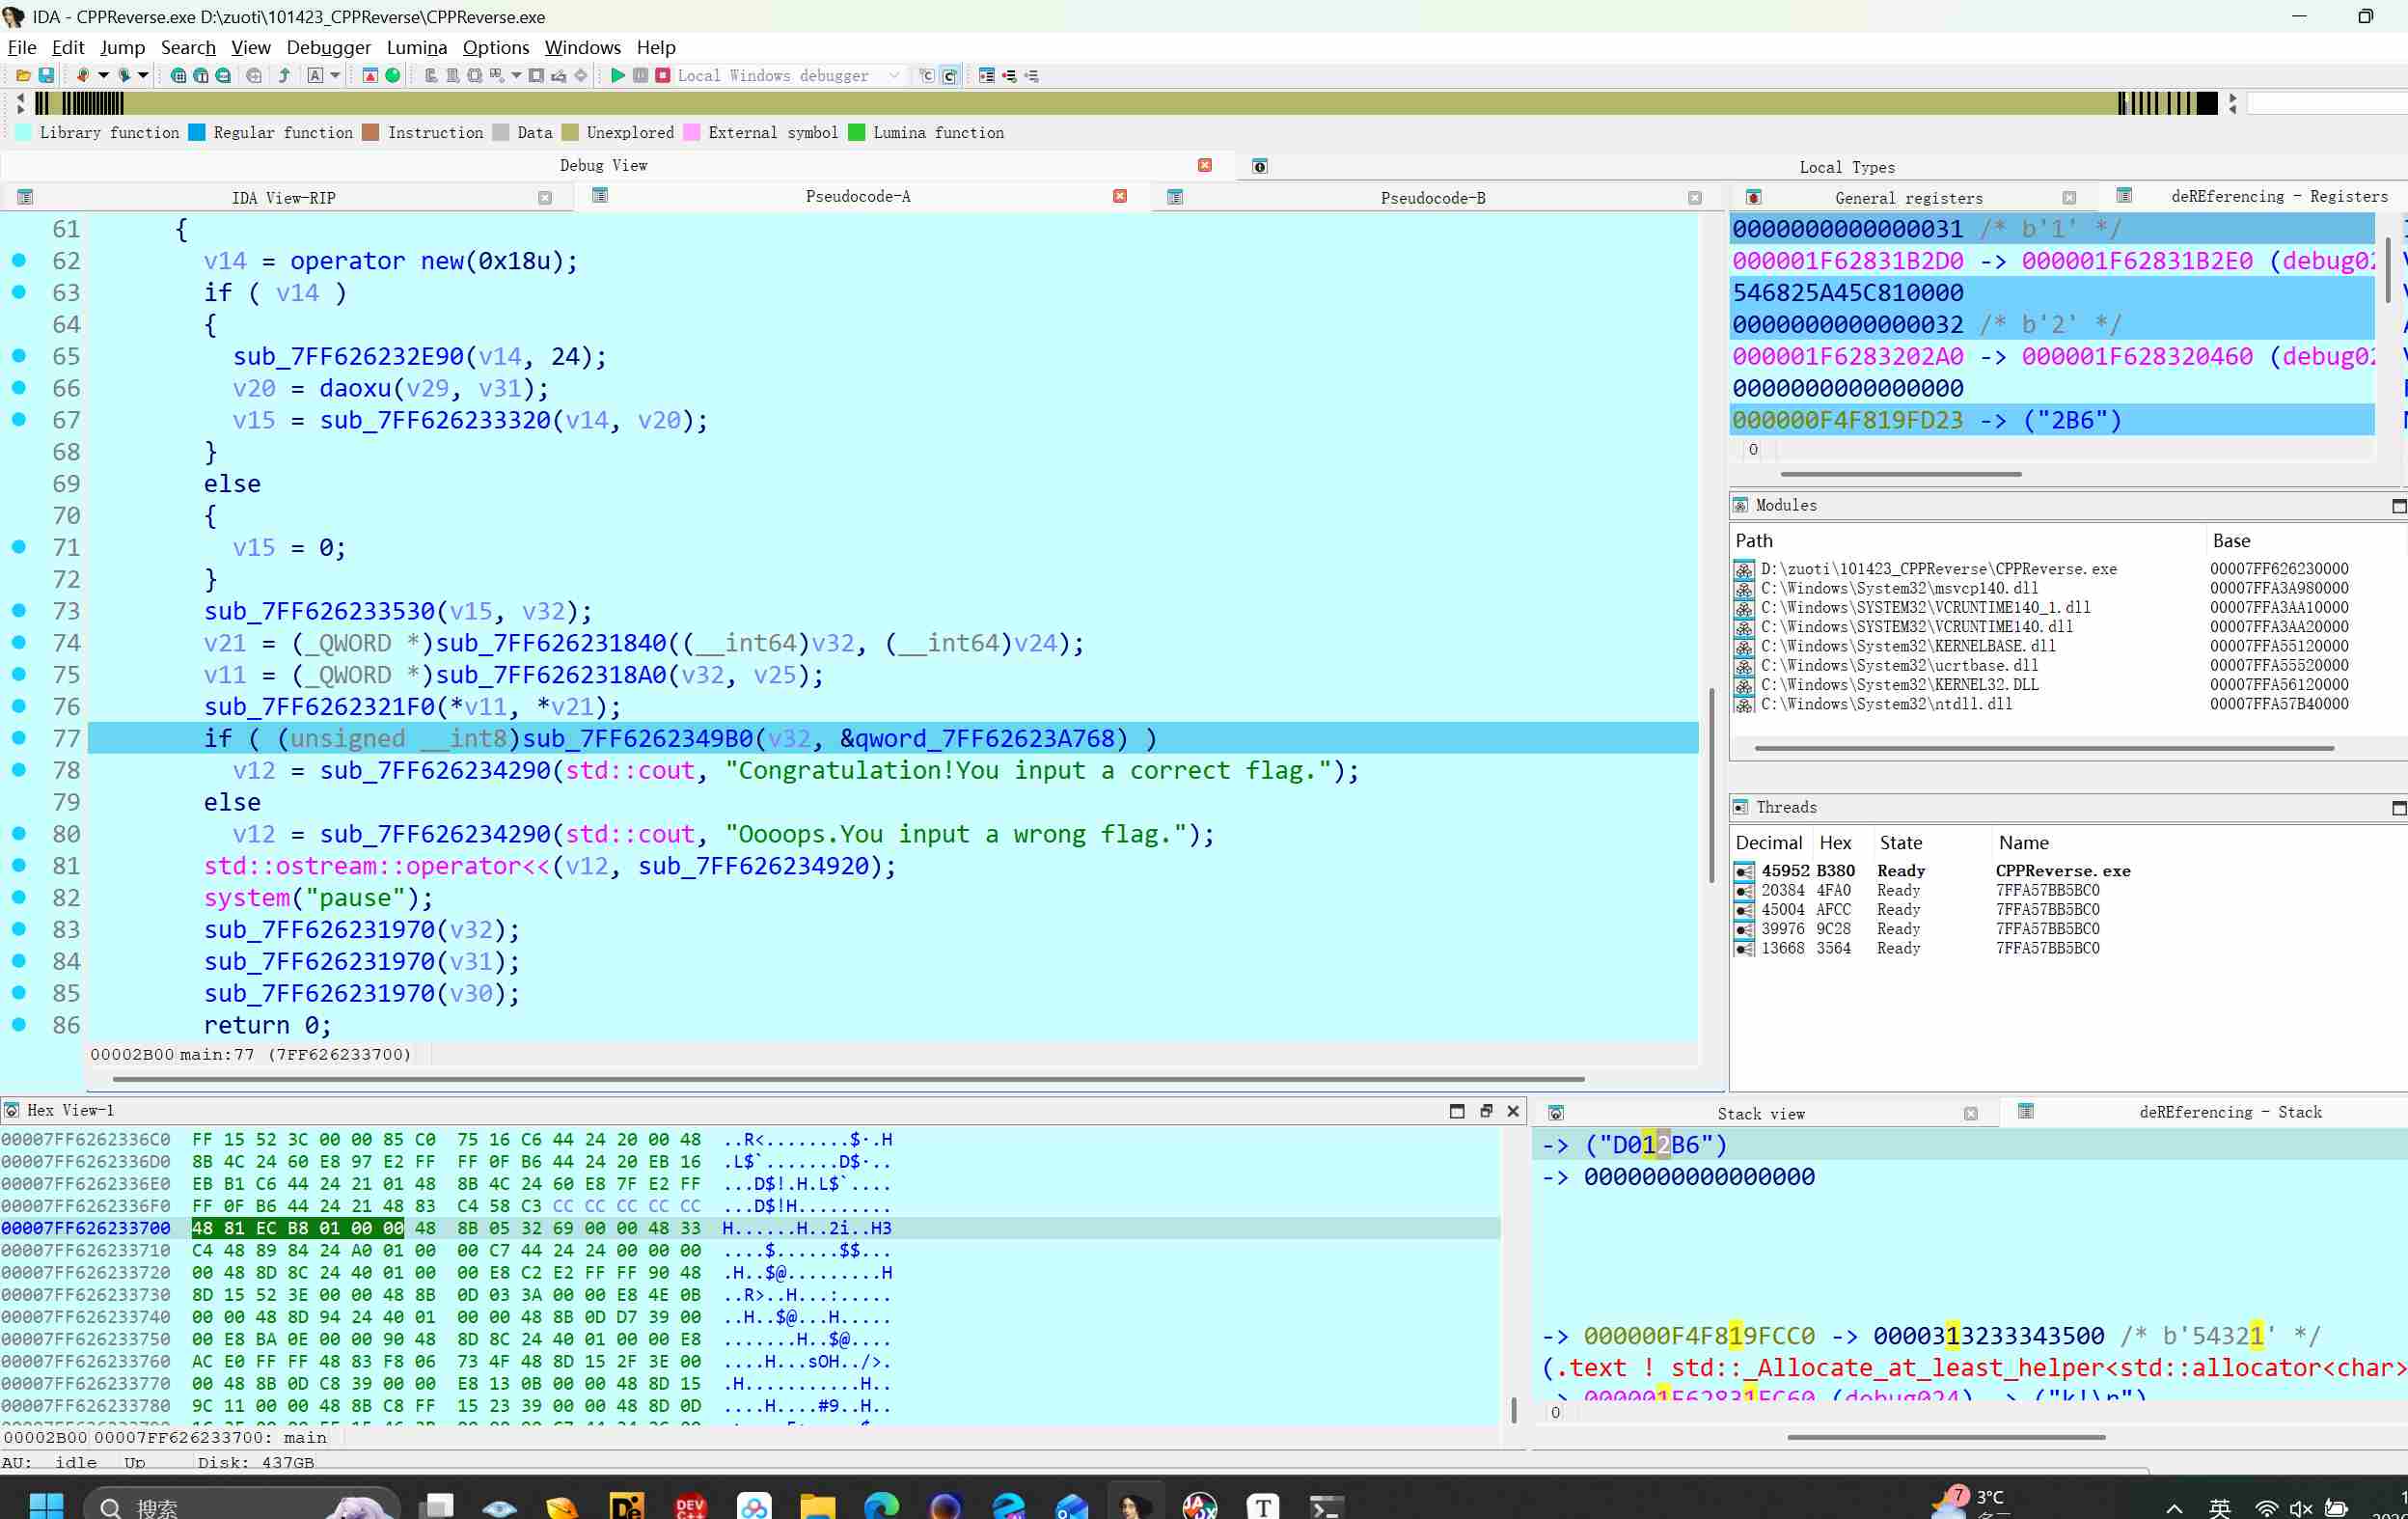
Task: Click the second teal globe toolbar icon
Action: click(200, 76)
